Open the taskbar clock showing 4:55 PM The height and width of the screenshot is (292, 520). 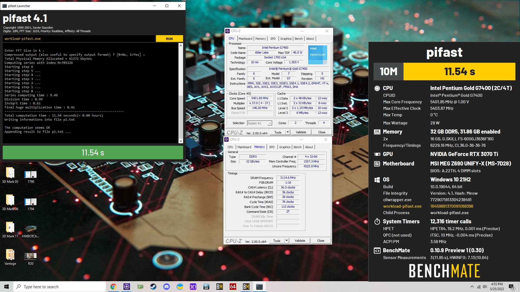[497, 287]
